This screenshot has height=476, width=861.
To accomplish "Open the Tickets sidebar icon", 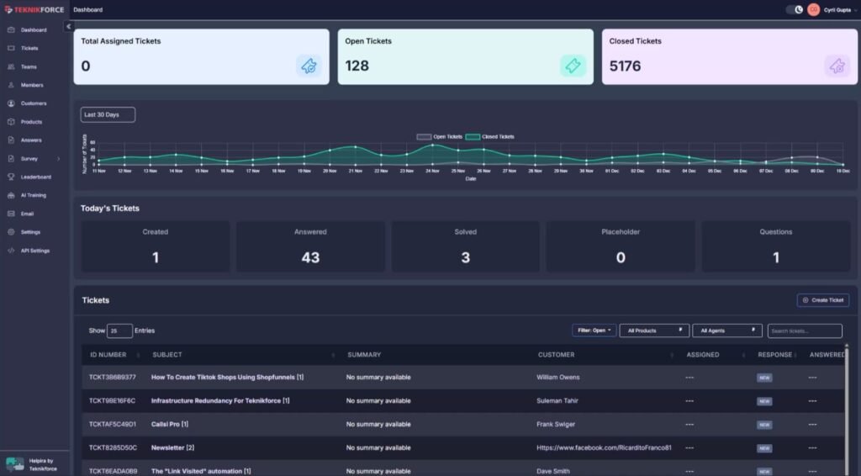I will [x=11, y=48].
